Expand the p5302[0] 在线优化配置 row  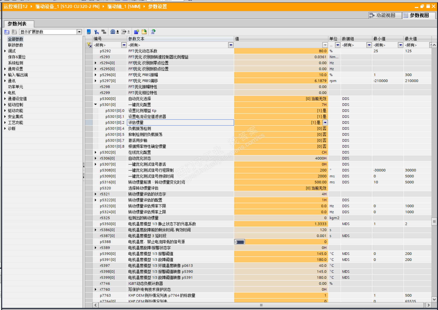(x=96, y=152)
